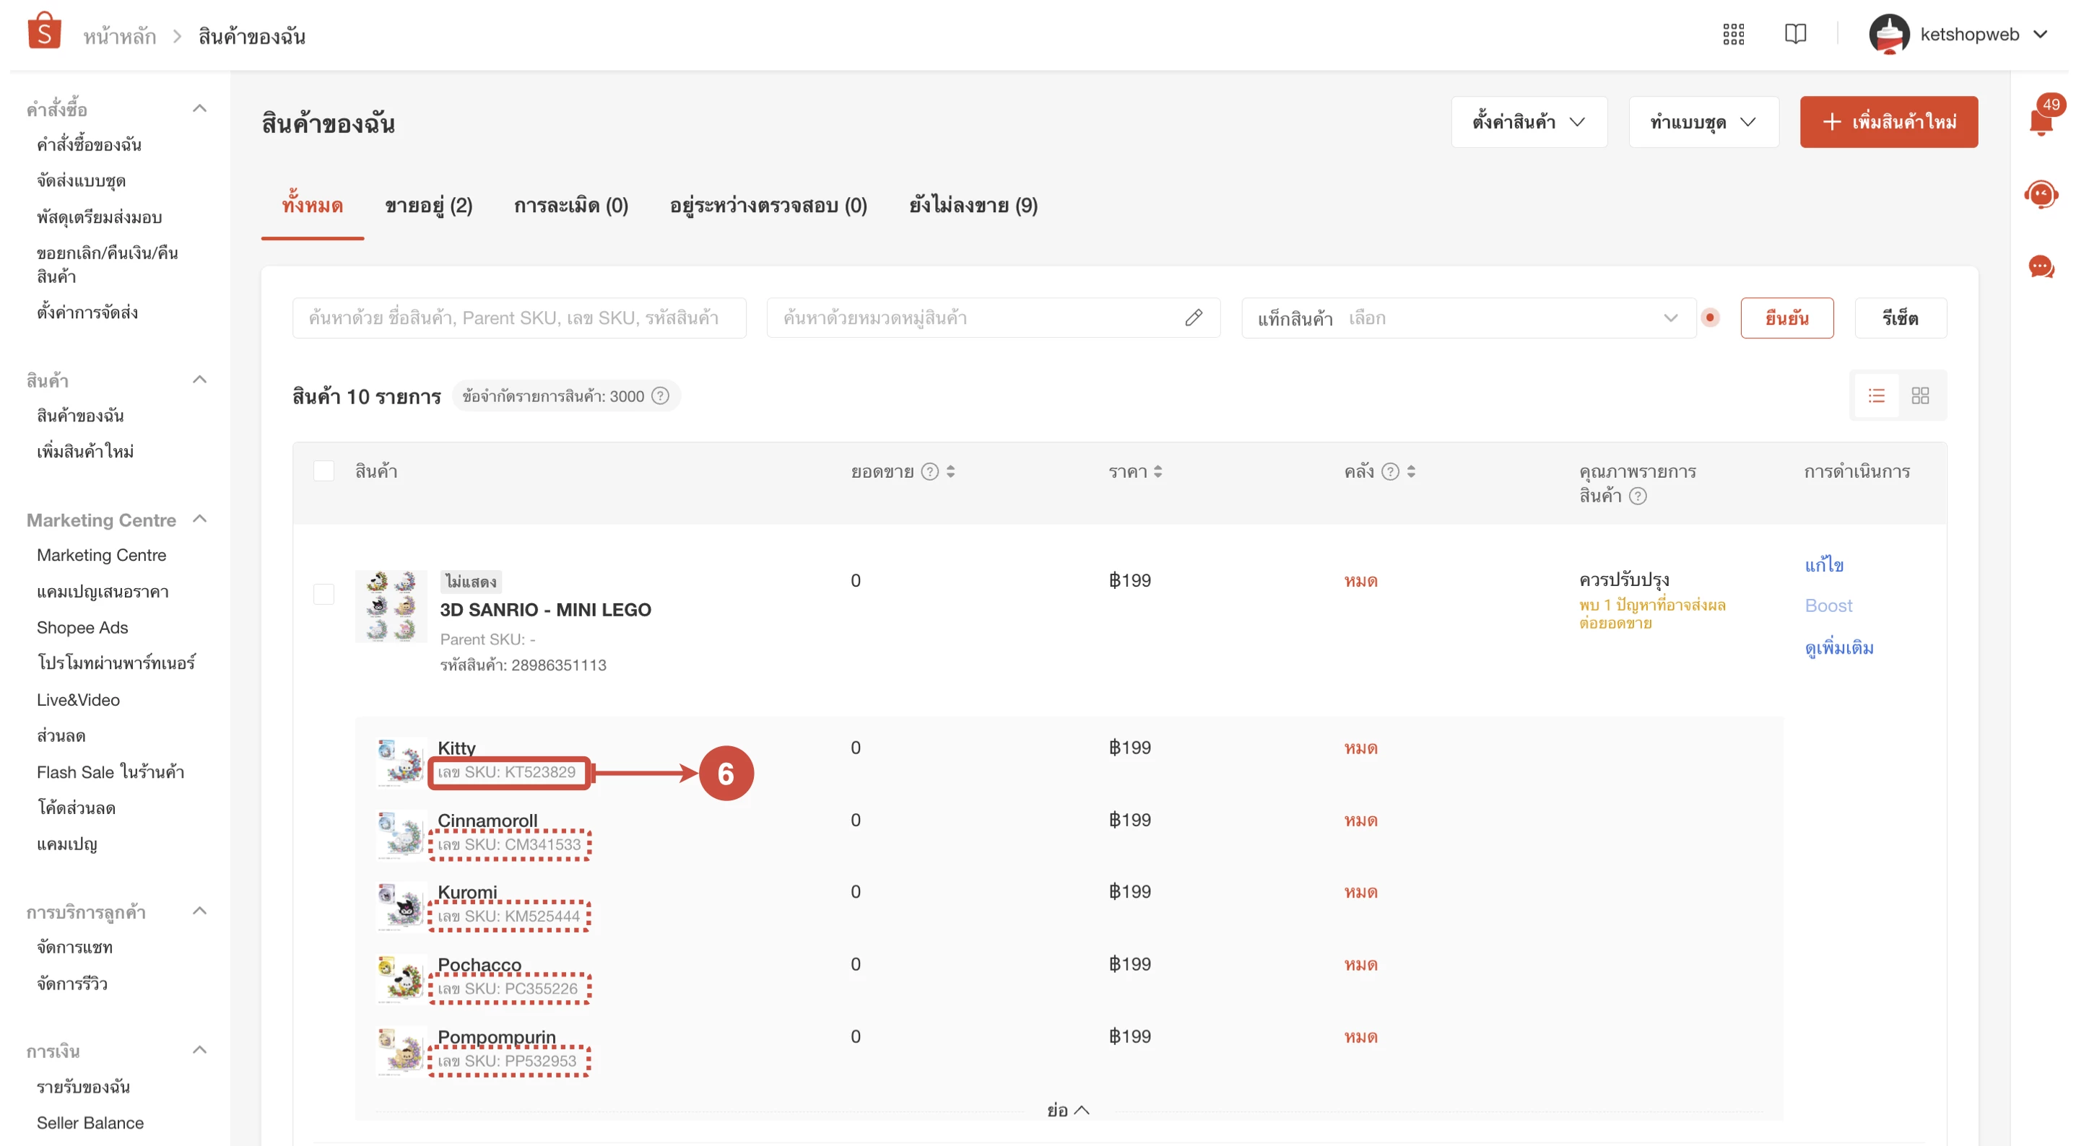Image resolution: width=2076 pixels, height=1146 pixels.
Task: Switch to the อยู่ระหว่างตรวจสอบ (0) tab
Action: click(x=768, y=206)
